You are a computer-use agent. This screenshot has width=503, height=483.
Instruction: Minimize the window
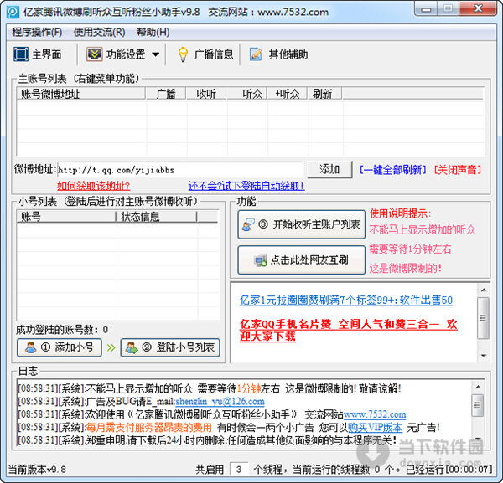426,8
